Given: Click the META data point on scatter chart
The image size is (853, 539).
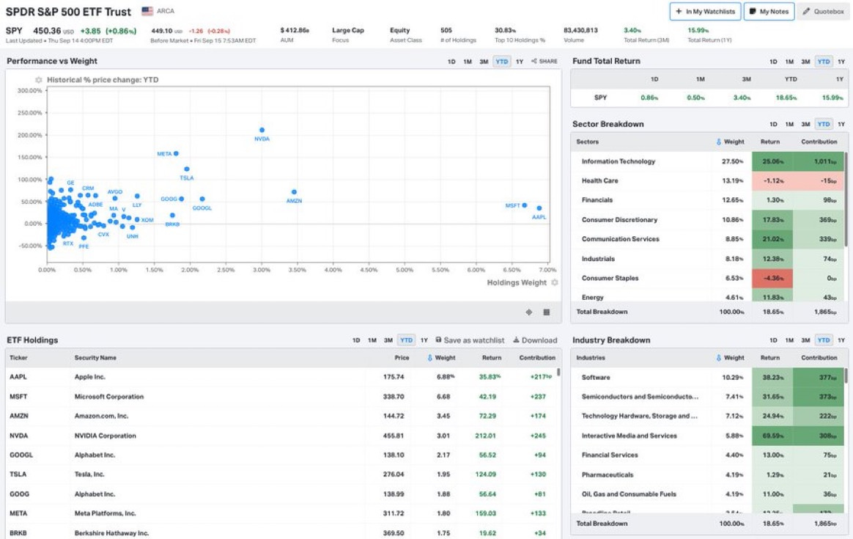Looking at the screenshot, I should tap(176, 153).
